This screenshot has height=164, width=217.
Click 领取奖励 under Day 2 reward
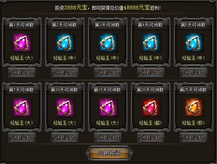point(65,72)
